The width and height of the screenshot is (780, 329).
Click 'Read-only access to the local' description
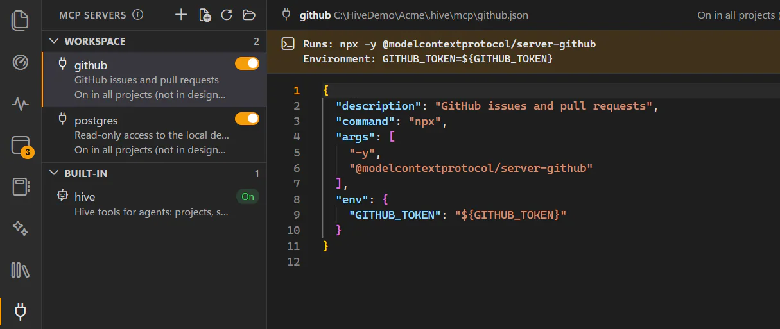click(x=152, y=135)
